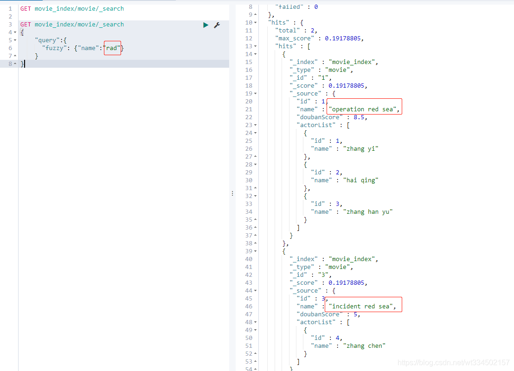514x371 pixels.
Task: Click the max_score value 0.19178805
Action: pyautogui.click(x=342, y=38)
